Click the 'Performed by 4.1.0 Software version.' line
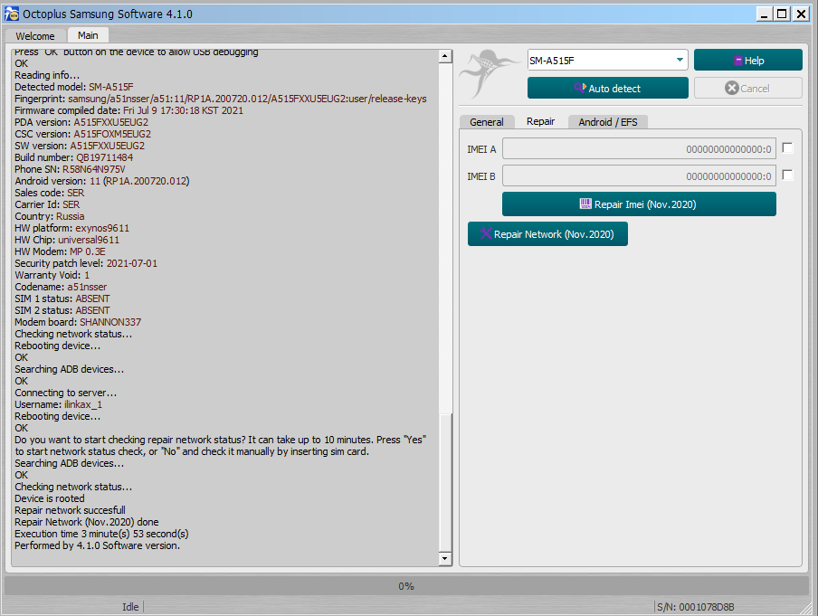Viewport: 818px width, 616px height. click(97, 545)
